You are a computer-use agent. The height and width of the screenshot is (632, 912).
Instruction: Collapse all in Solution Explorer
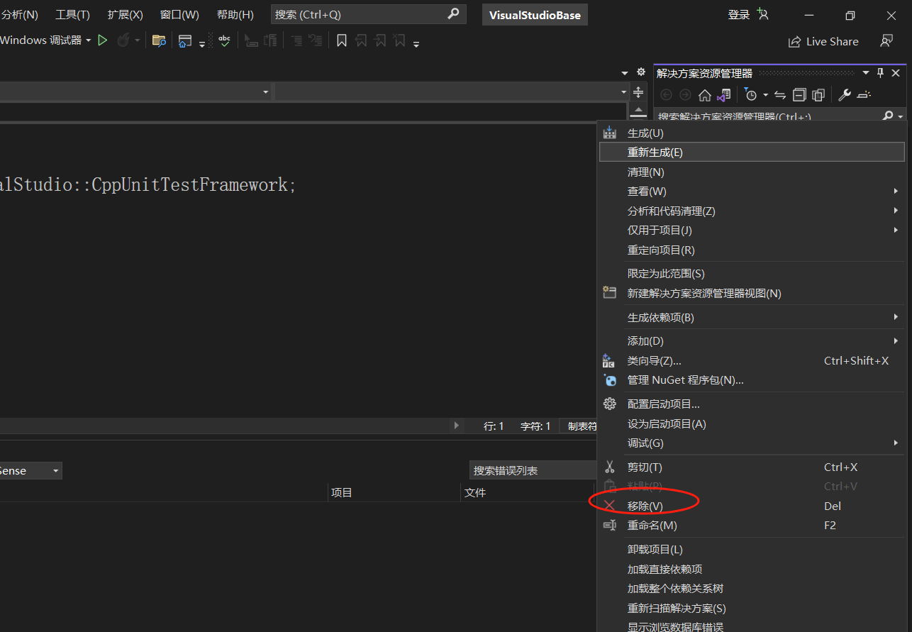pyautogui.click(x=799, y=95)
